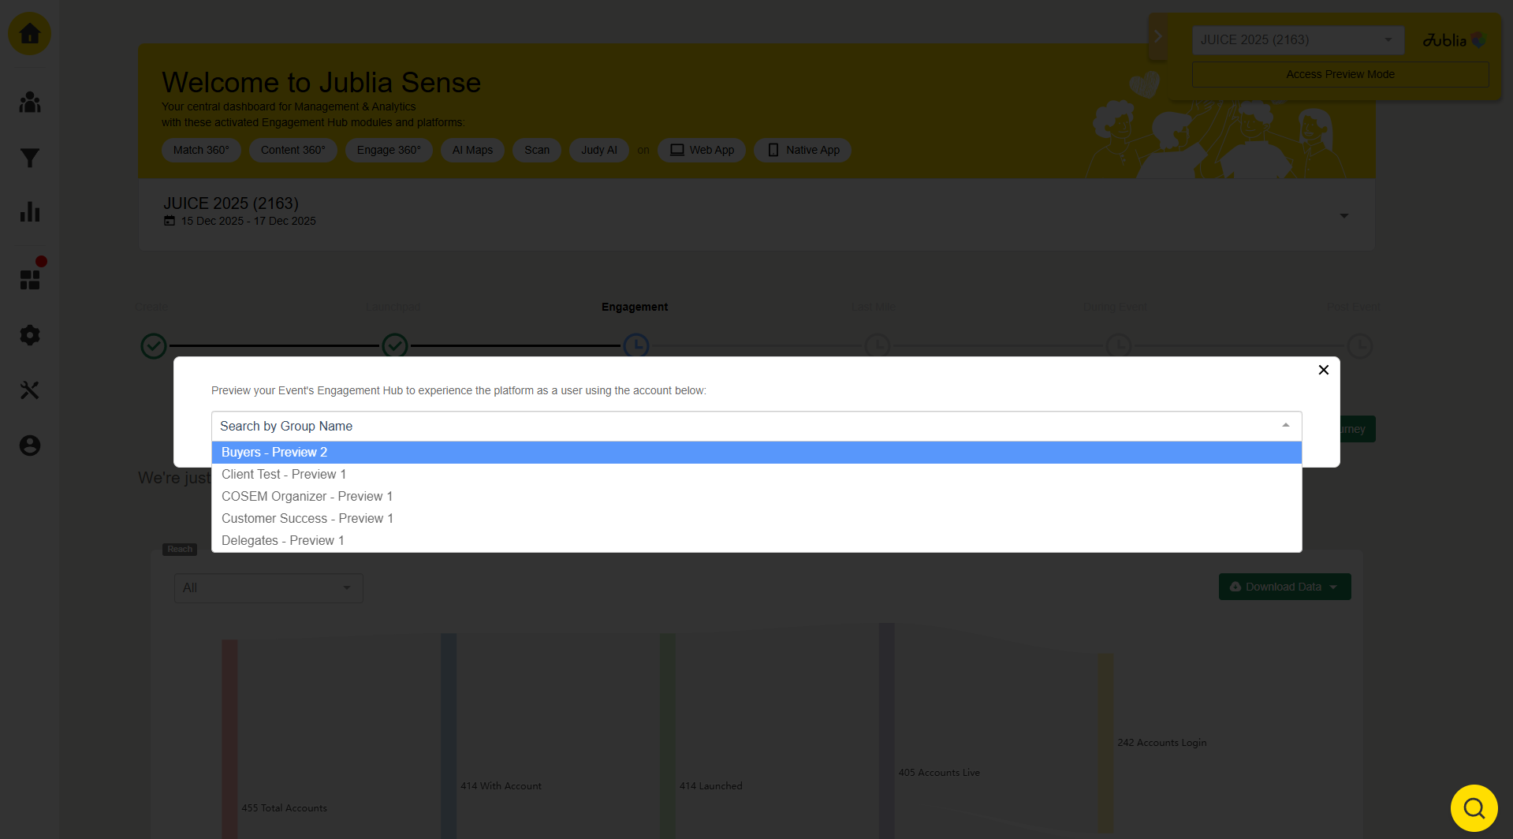
Task: Select Customer Success - Preview 1 option
Action: 757,519
